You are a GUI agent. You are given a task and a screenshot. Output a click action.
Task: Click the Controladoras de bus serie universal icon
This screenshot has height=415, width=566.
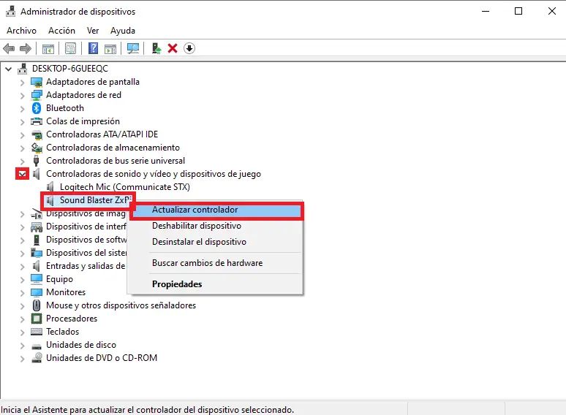[x=36, y=161]
